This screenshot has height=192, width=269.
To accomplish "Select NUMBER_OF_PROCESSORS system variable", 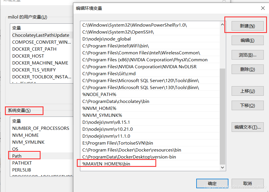I will (x=42, y=128).
